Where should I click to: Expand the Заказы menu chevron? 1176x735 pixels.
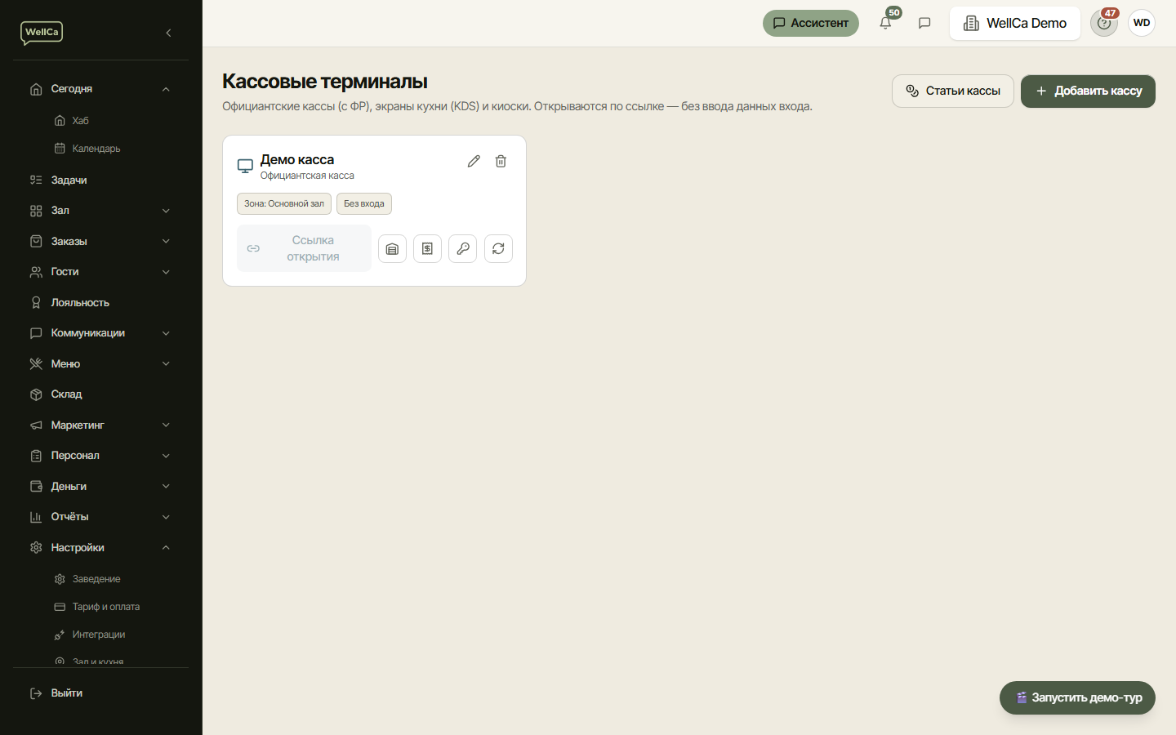[x=166, y=241]
